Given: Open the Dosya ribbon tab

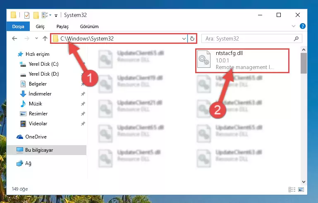Looking at the screenshot, I should click(x=18, y=26).
